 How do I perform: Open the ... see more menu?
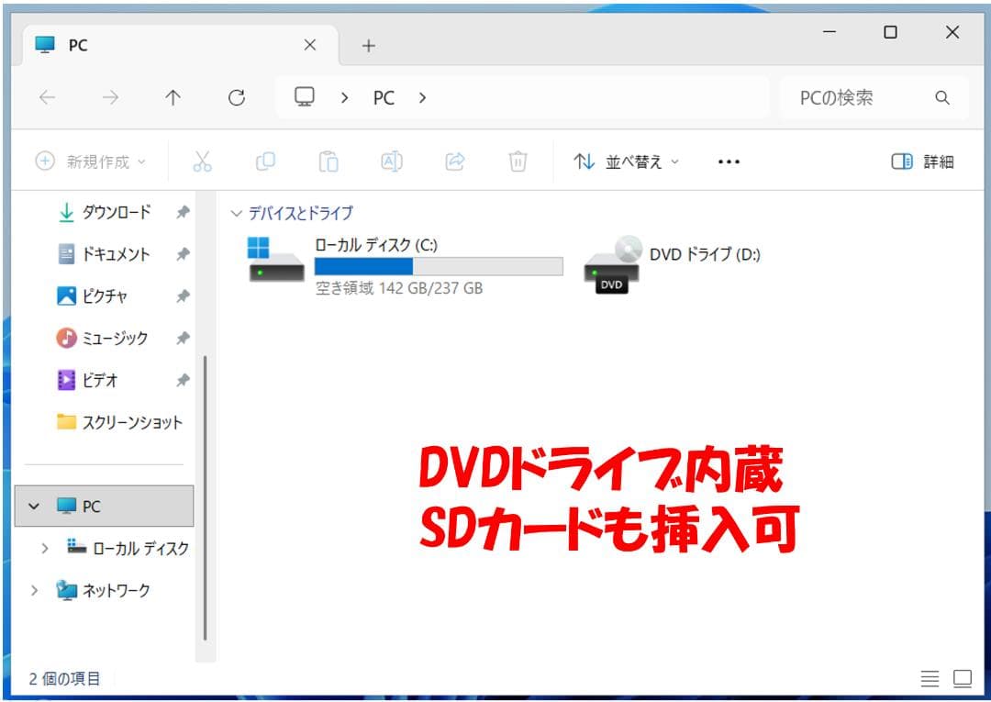click(728, 162)
